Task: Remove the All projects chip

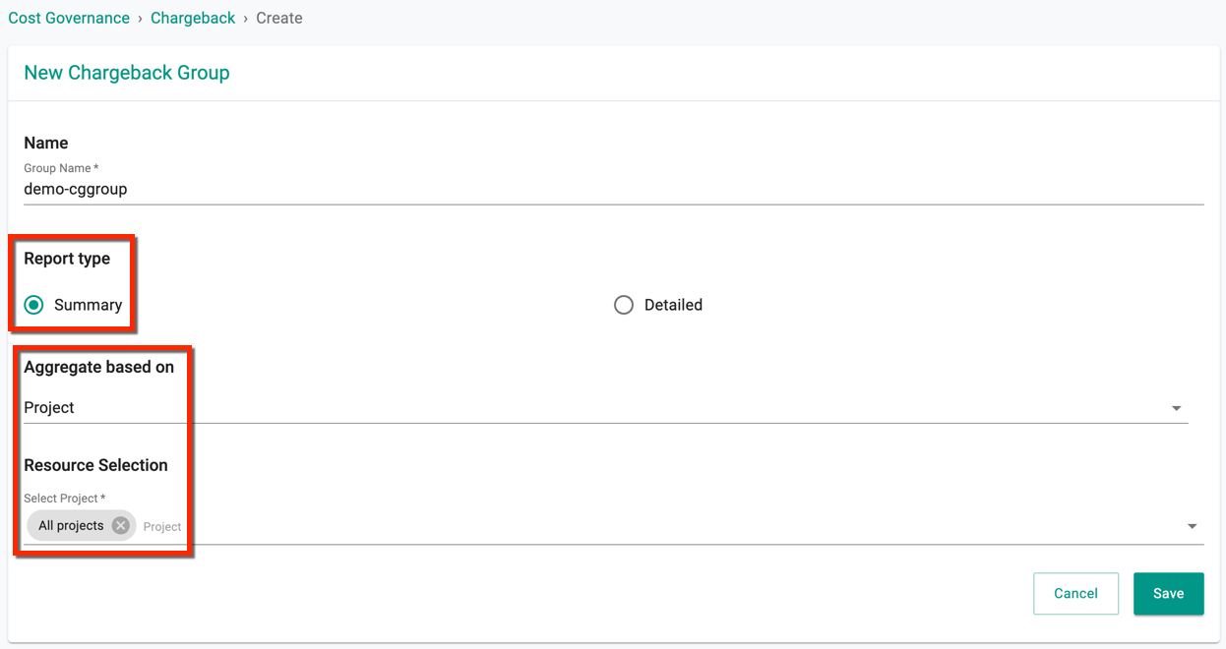Action: tap(120, 525)
